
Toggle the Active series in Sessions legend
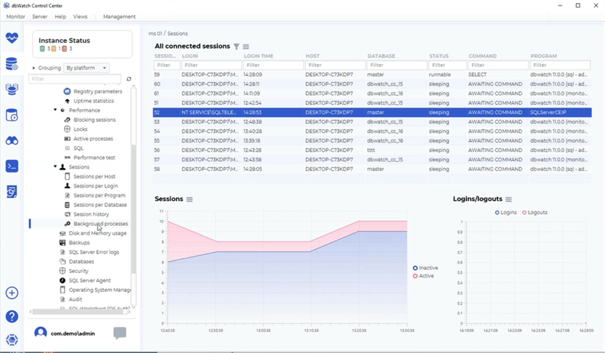click(424, 276)
